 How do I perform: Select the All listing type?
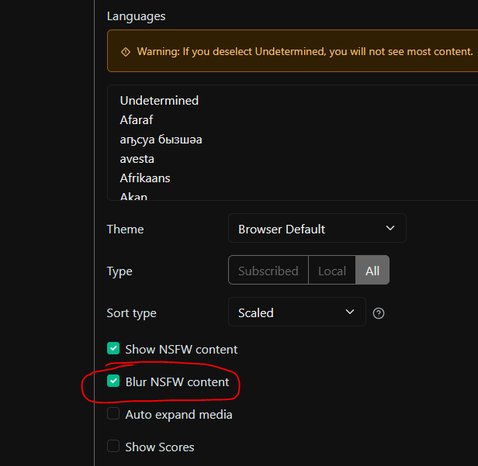click(x=372, y=271)
